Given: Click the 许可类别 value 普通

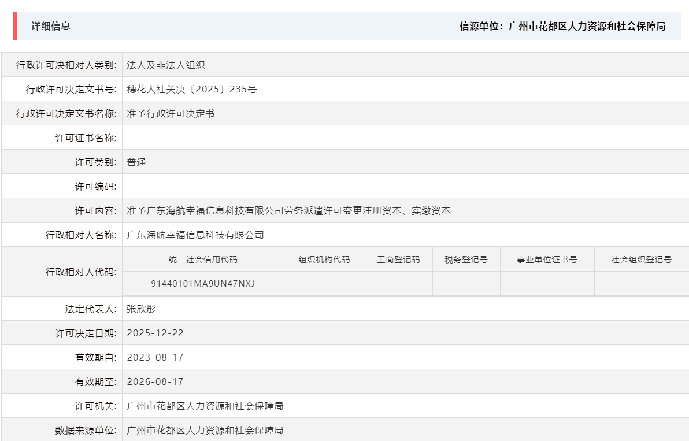Looking at the screenshot, I should pos(135,161).
